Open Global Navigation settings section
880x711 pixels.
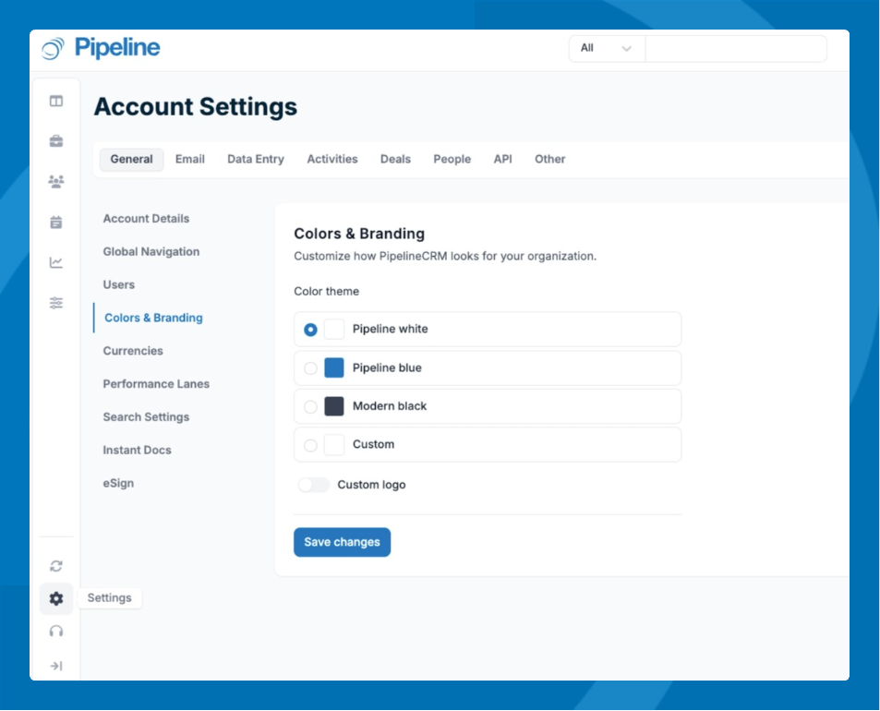[151, 252]
